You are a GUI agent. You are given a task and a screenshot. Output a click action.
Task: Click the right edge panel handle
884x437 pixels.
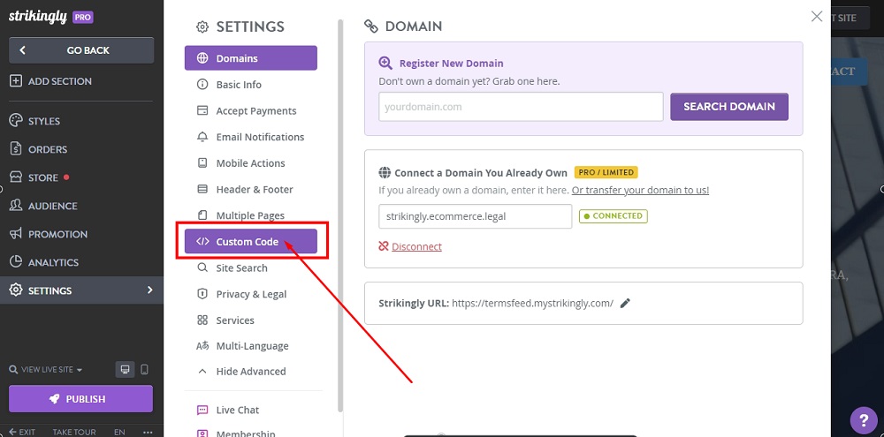point(881,189)
